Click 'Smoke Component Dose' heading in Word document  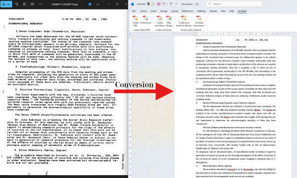224,46
